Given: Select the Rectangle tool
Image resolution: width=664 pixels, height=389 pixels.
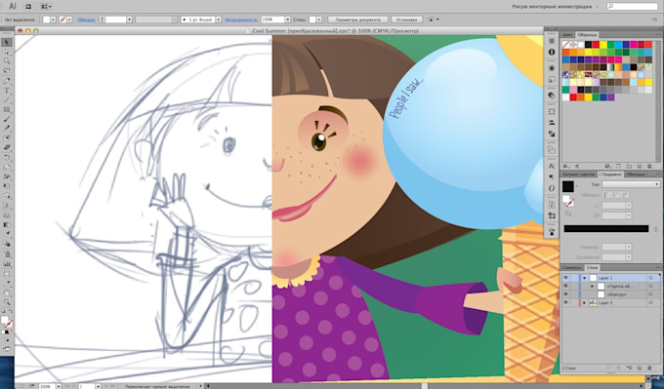Looking at the screenshot, I should tap(7, 109).
